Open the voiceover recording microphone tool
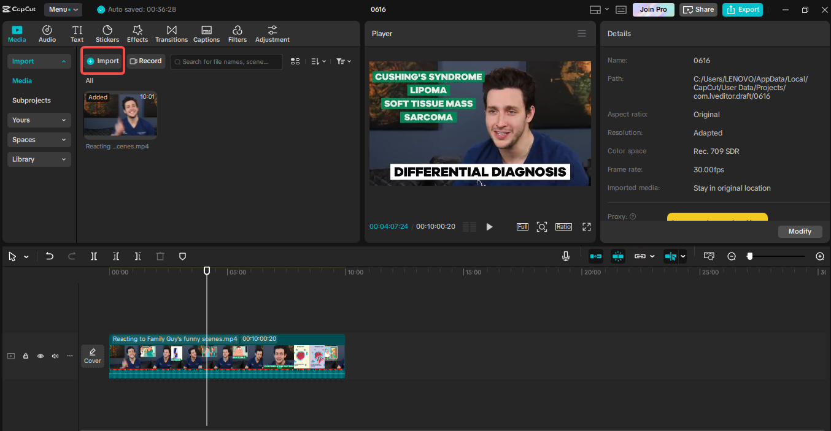The height and width of the screenshot is (431, 831). click(565, 256)
